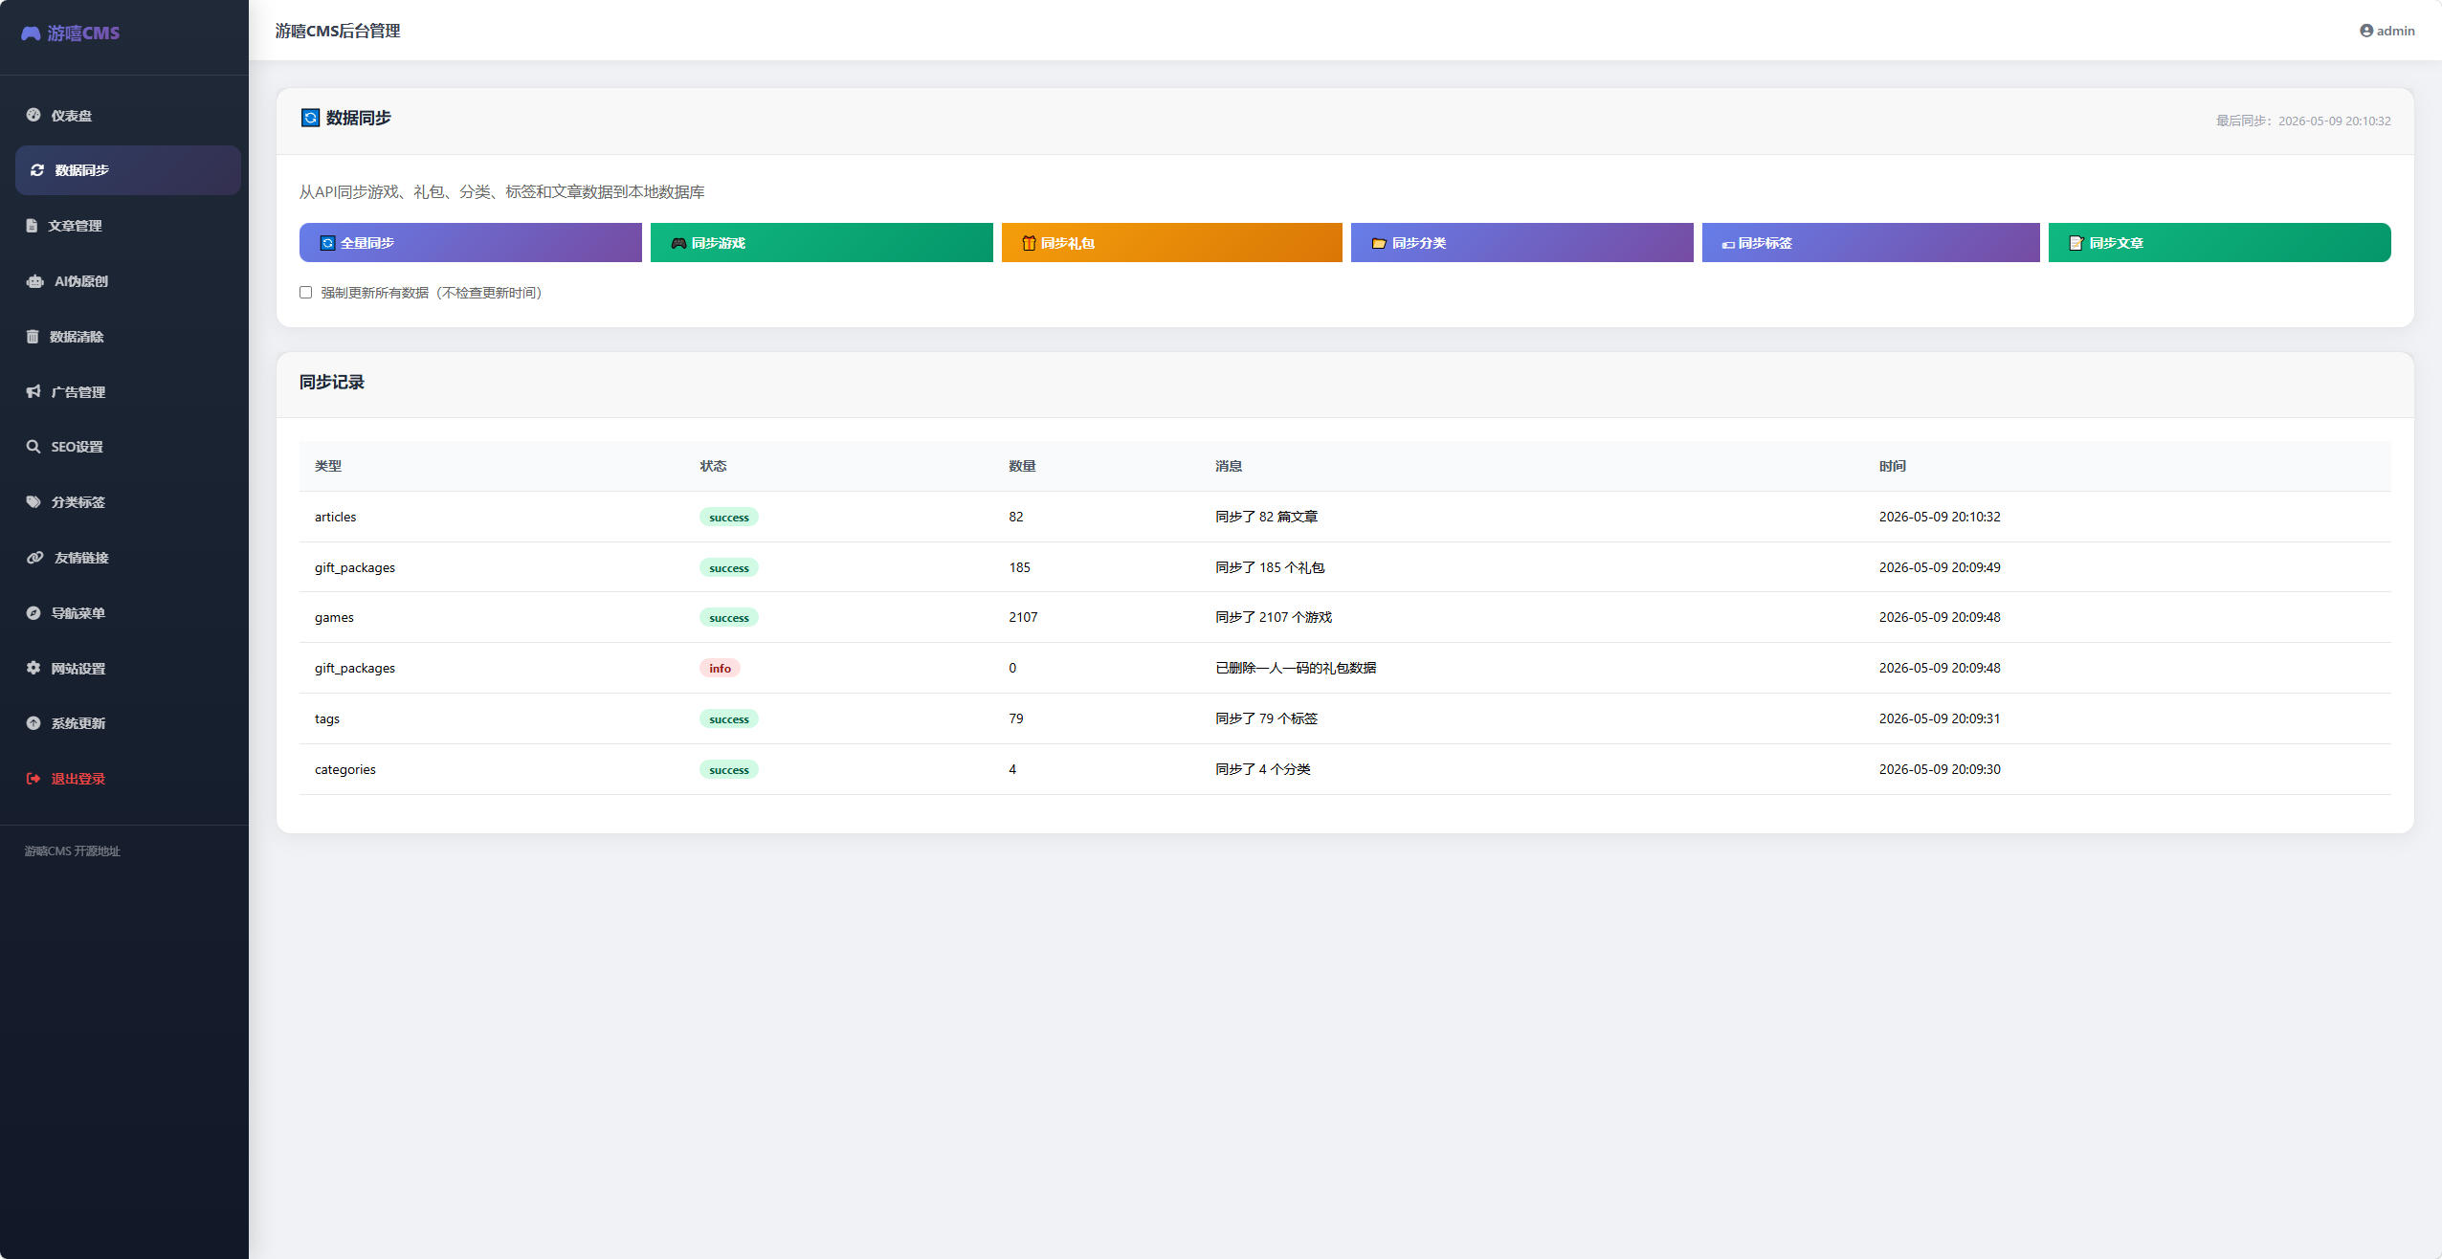
Task: Click the link chain icon for 友情链接
Action: click(x=35, y=557)
